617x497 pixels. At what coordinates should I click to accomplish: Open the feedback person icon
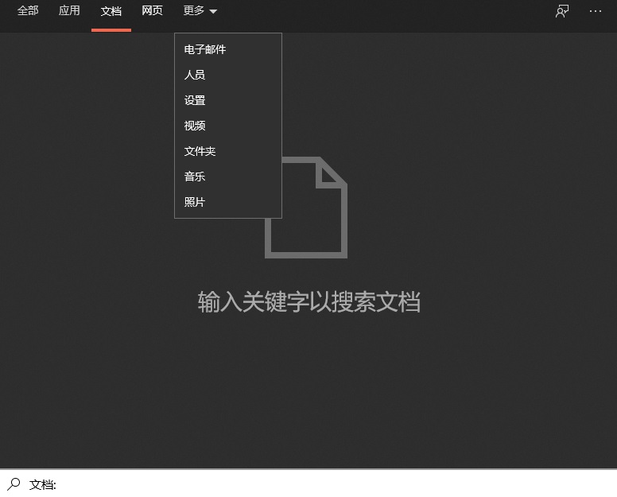[x=562, y=11]
